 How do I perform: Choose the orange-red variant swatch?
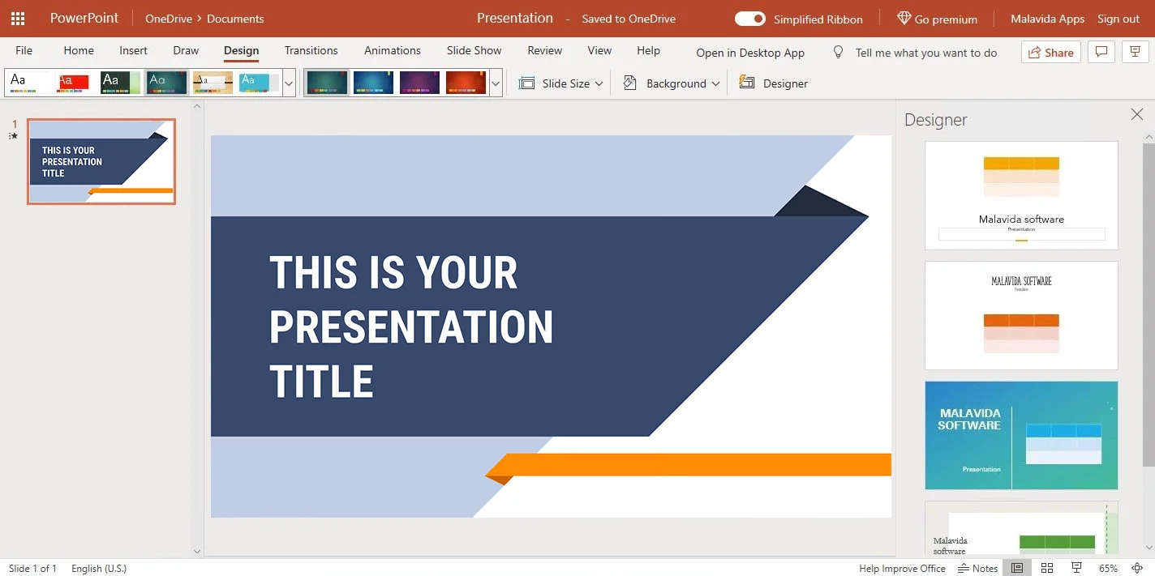tap(466, 83)
